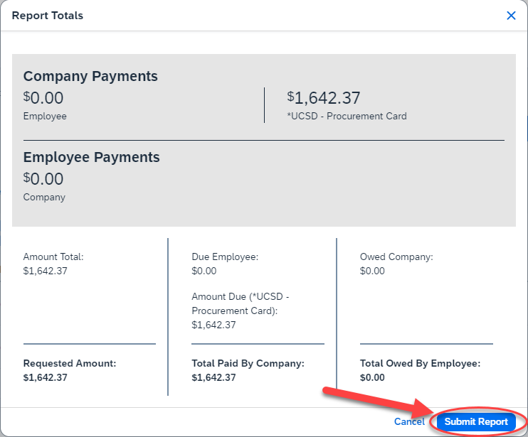Image resolution: width=528 pixels, height=437 pixels.
Task: Select the Company Payments heading
Action: tap(90, 76)
